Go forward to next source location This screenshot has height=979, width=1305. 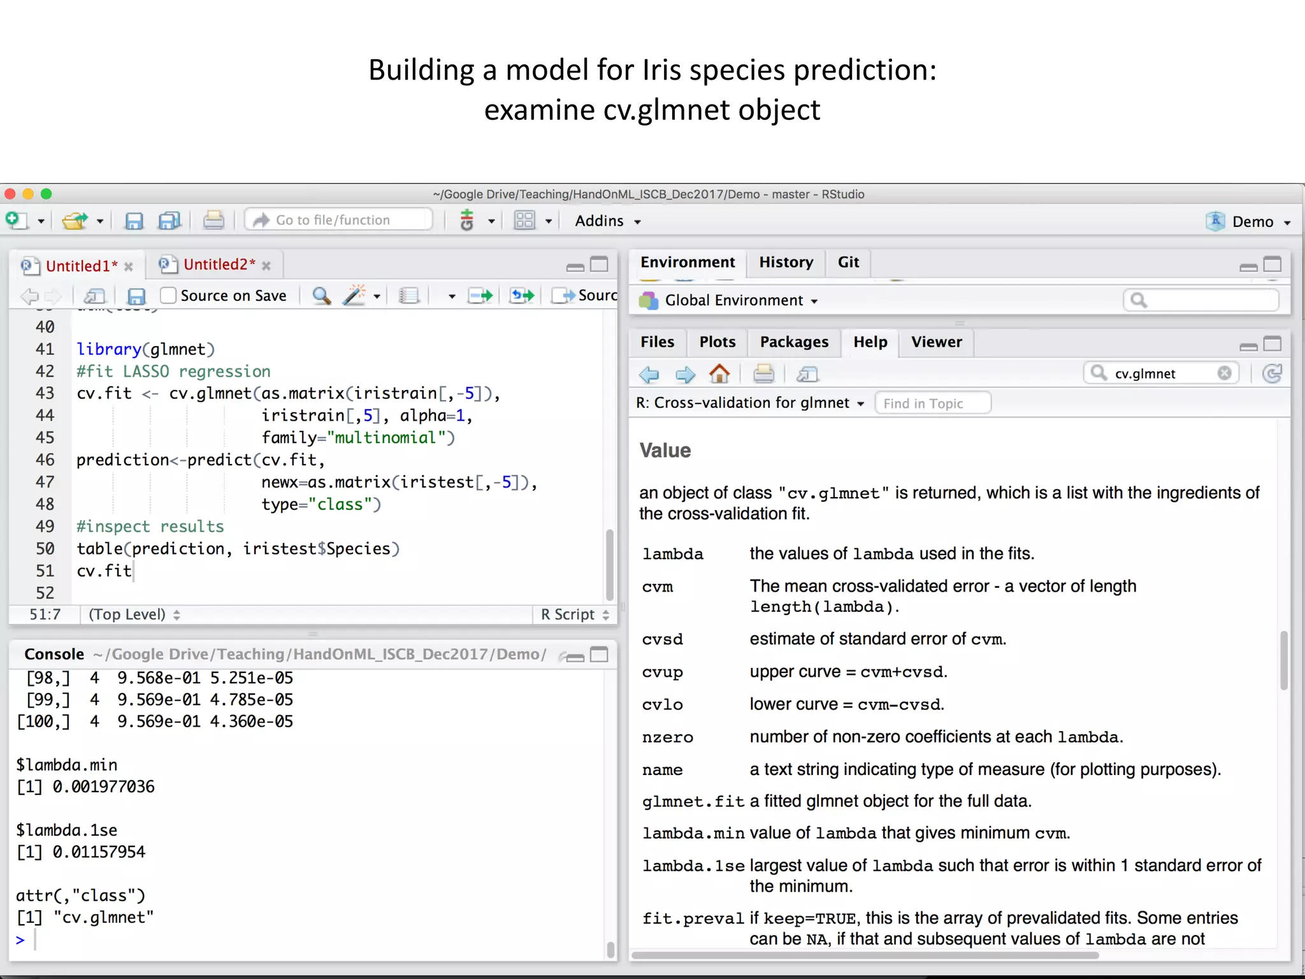(x=54, y=296)
